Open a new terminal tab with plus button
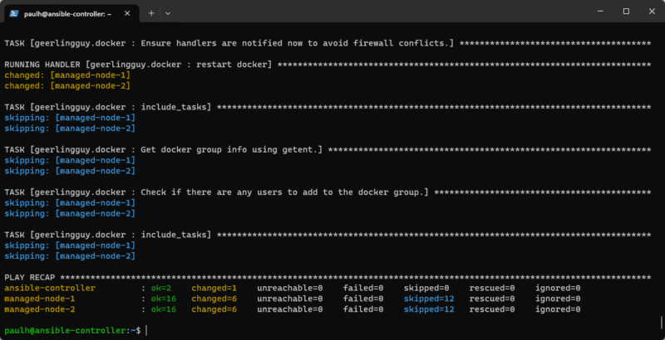The height and width of the screenshot is (340, 665). pyautogui.click(x=151, y=13)
